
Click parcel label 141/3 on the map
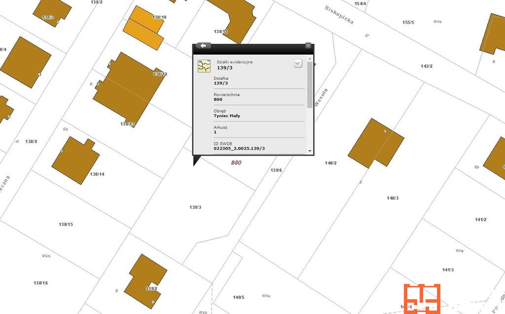click(448, 270)
